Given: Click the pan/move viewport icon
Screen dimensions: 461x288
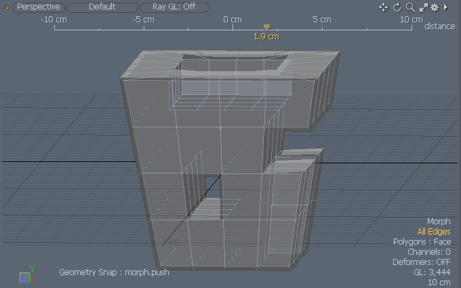Looking at the screenshot, I should point(384,7).
